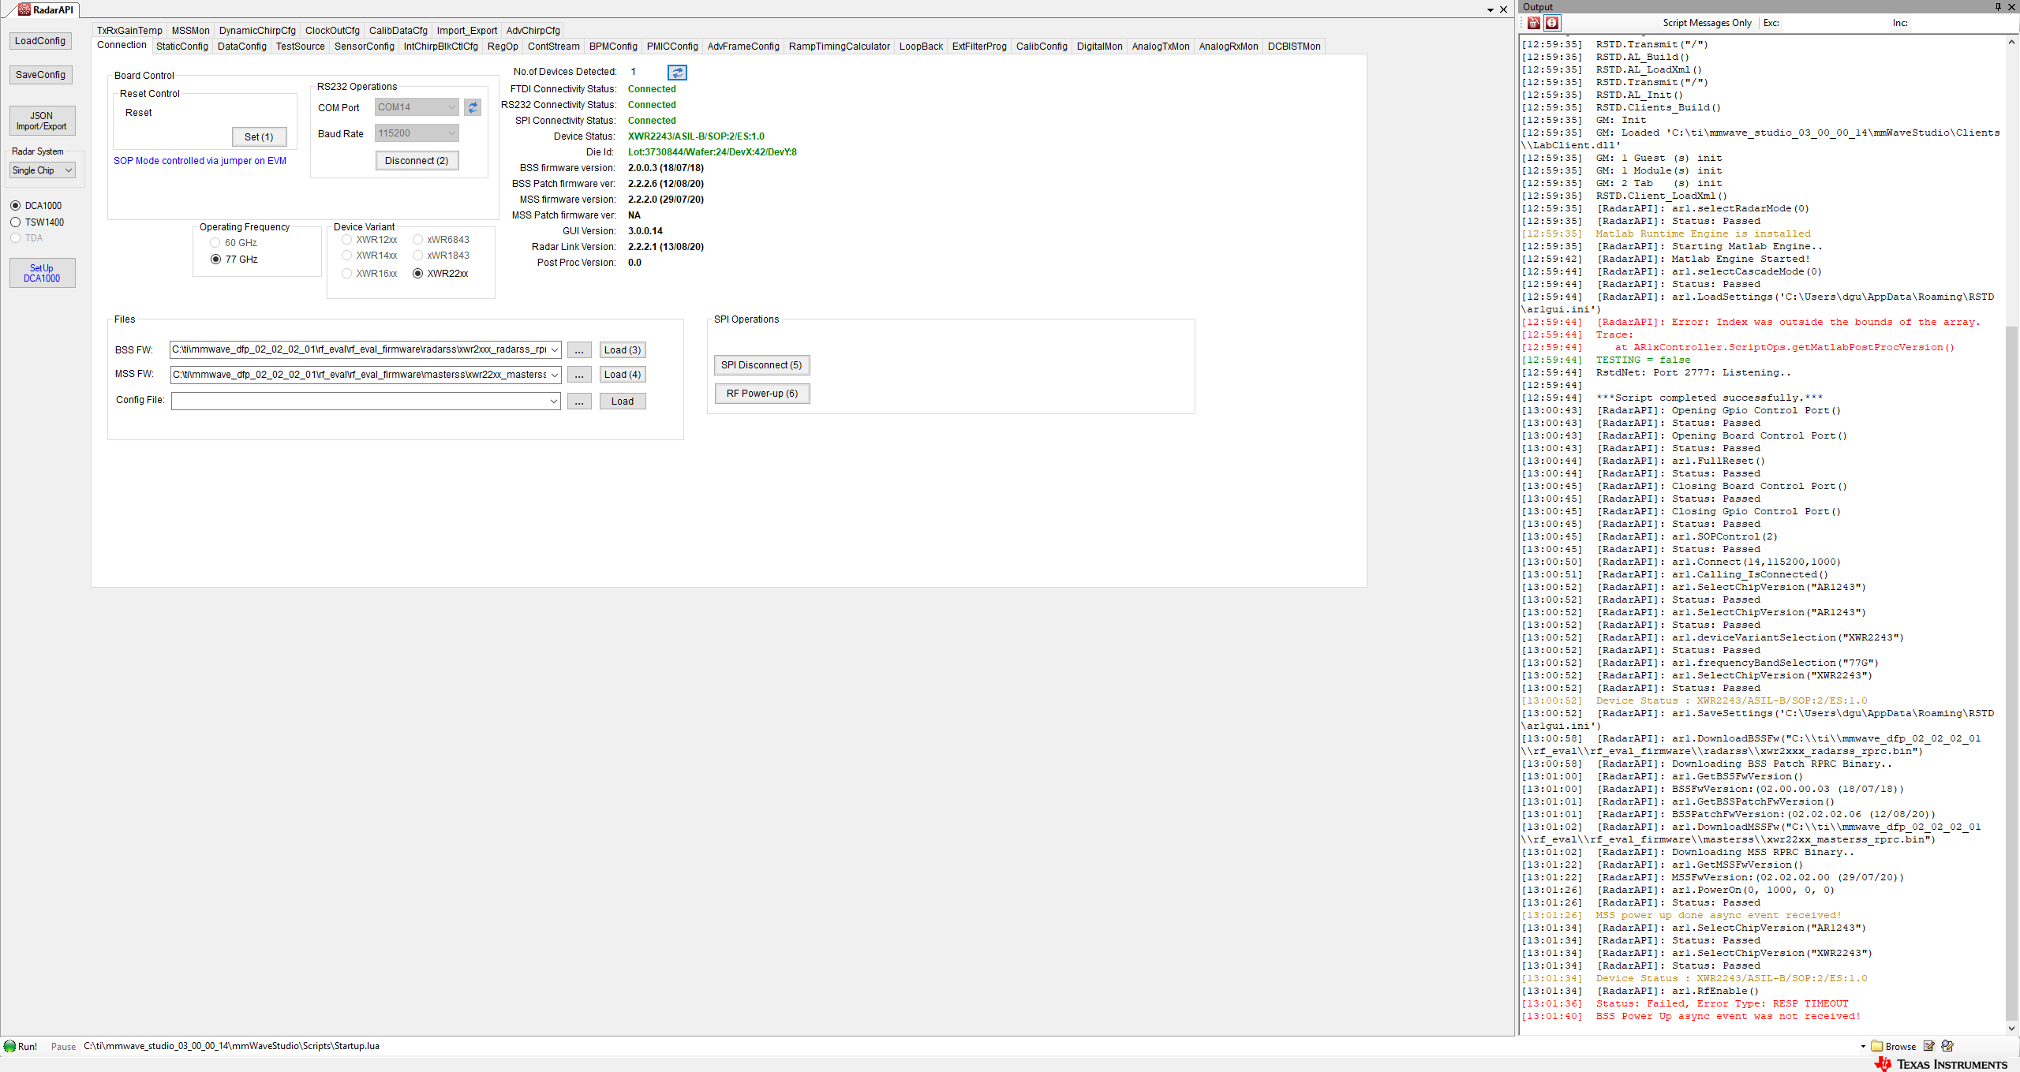The height and width of the screenshot is (1072, 2020).
Task: Click Load (4) for MSS firmware
Action: click(623, 375)
